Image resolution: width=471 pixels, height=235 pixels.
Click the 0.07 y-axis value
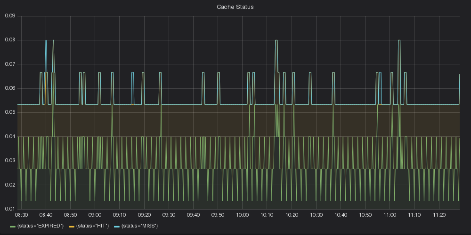pos(10,64)
